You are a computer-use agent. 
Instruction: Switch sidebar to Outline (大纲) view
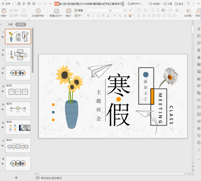click(x=10, y=25)
